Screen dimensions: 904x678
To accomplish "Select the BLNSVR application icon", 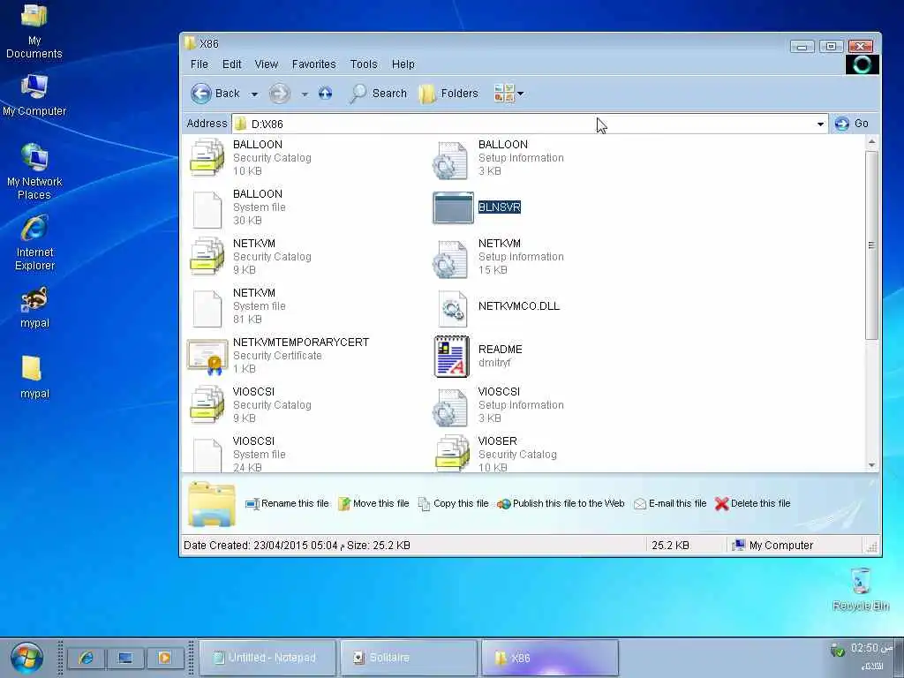I will [x=453, y=207].
